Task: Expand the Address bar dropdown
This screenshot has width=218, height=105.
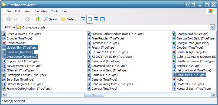Action: [212, 27]
